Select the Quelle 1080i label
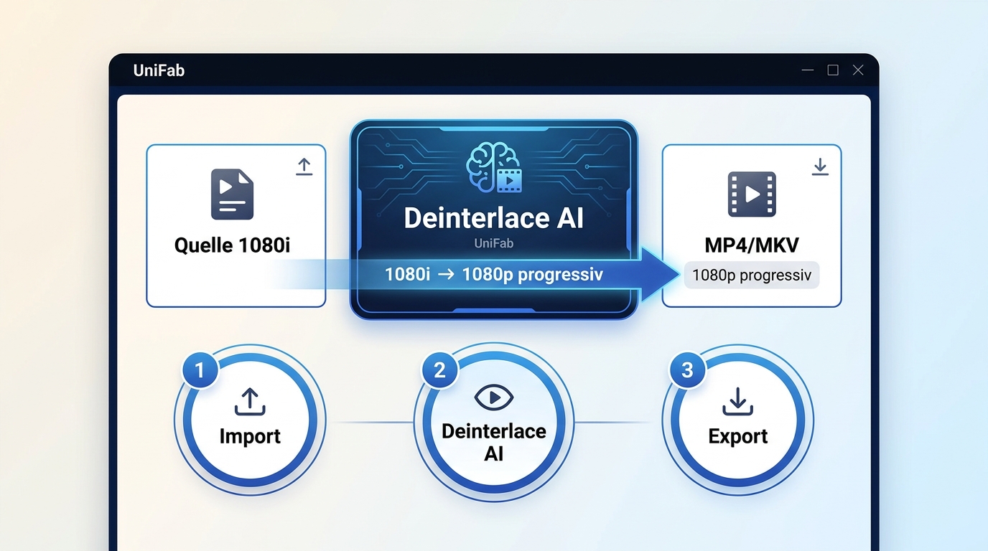 (x=232, y=246)
